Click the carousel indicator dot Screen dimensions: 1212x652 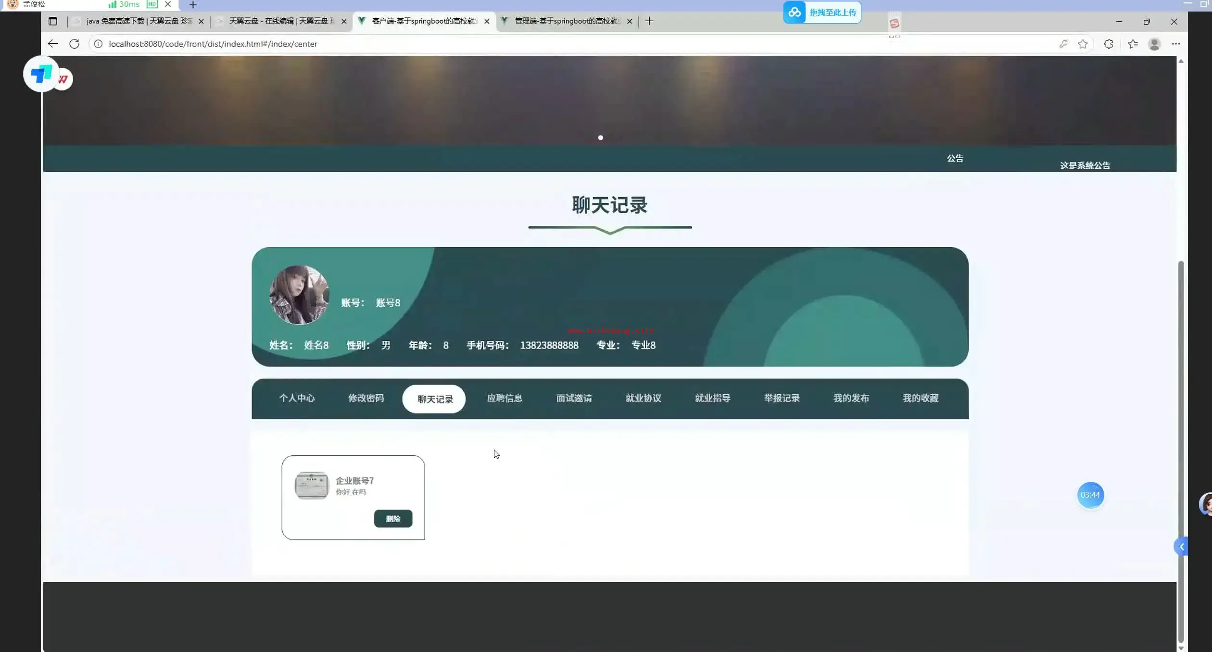(600, 138)
